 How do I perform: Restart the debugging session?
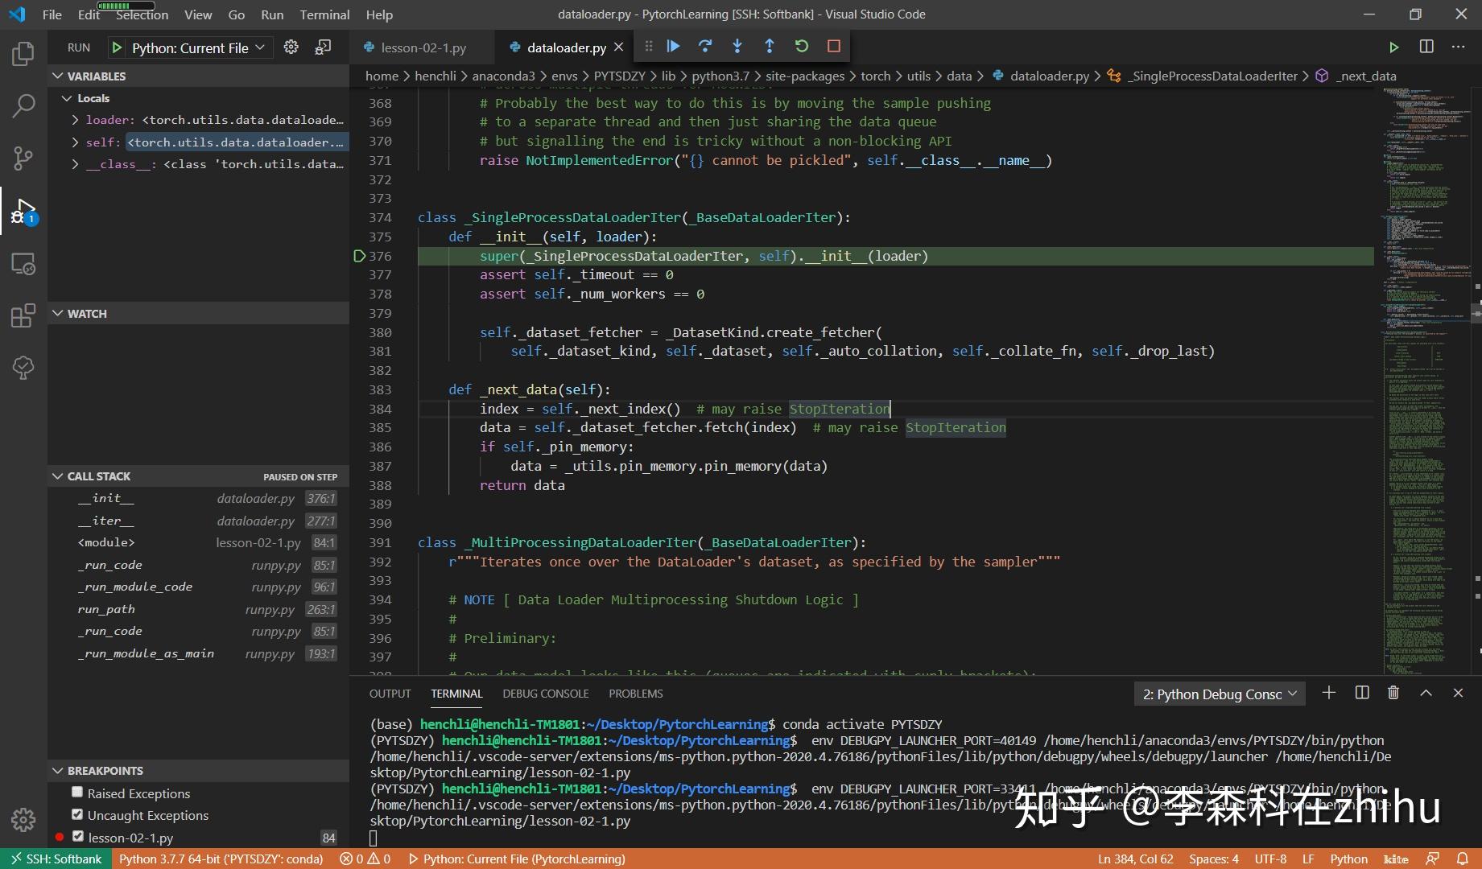click(x=802, y=47)
